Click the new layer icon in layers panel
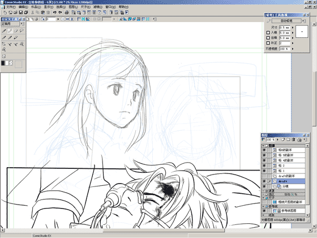This screenshot has height=238, width=317. point(283,139)
